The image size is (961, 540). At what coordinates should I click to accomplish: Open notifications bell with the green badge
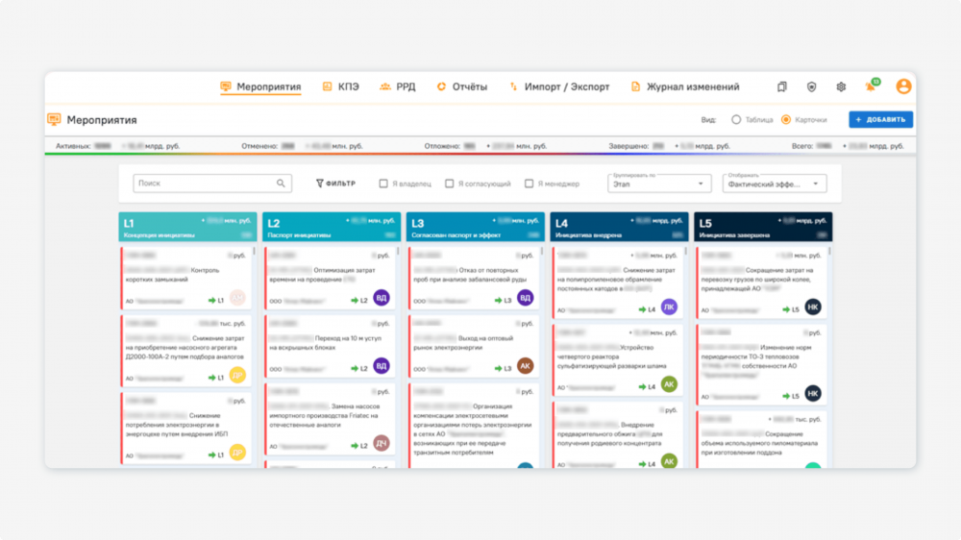coord(871,86)
